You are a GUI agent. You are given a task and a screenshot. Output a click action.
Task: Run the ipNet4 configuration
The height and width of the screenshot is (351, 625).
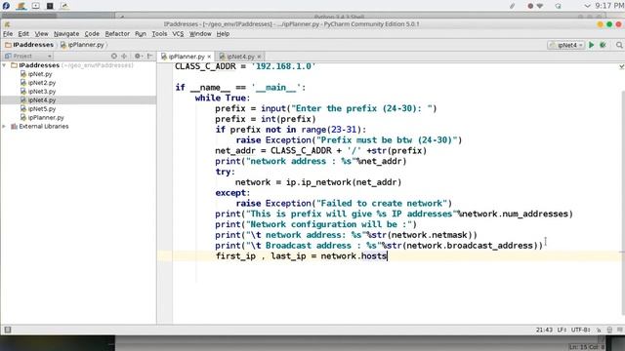coord(592,45)
